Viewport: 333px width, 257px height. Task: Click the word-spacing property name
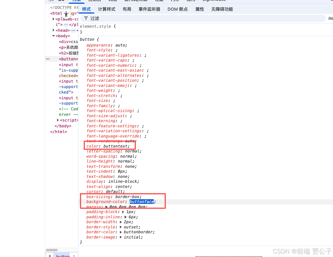click(101, 156)
